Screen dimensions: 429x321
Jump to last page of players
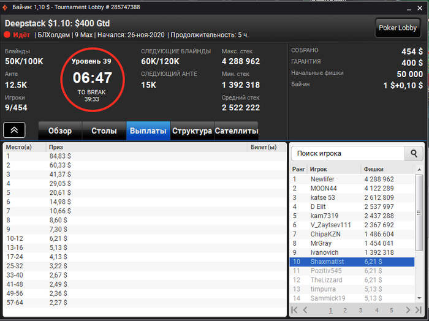419,310
